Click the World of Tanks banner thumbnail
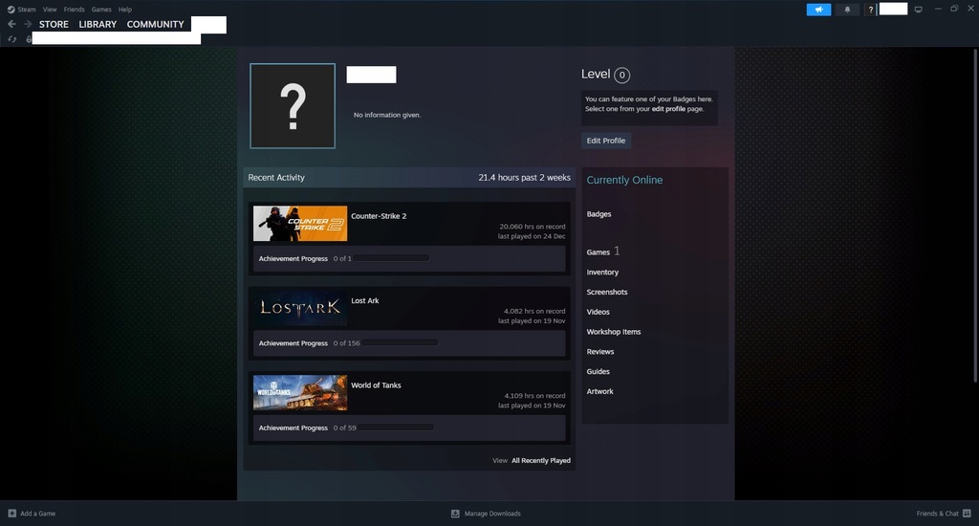 point(300,393)
